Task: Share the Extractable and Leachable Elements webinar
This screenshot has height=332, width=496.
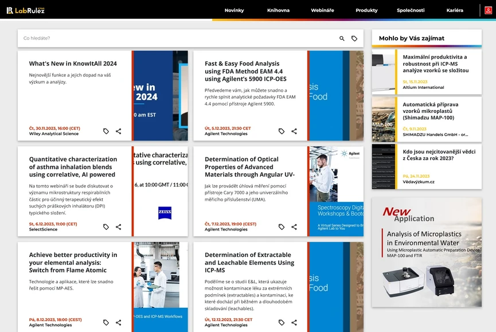Action: (294, 322)
